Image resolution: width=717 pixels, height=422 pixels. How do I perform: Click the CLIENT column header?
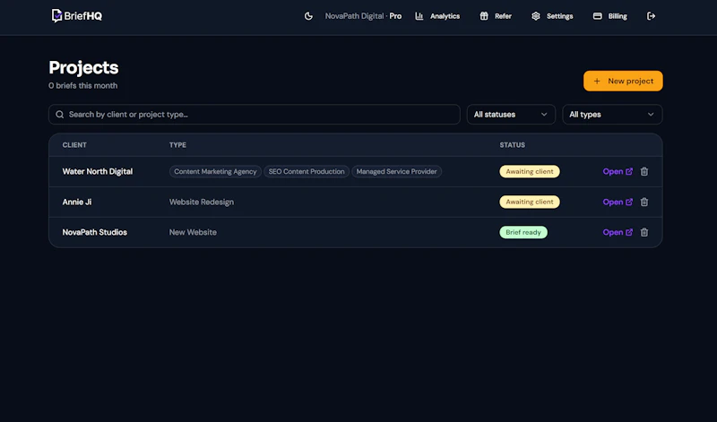pyautogui.click(x=74, y=145)
